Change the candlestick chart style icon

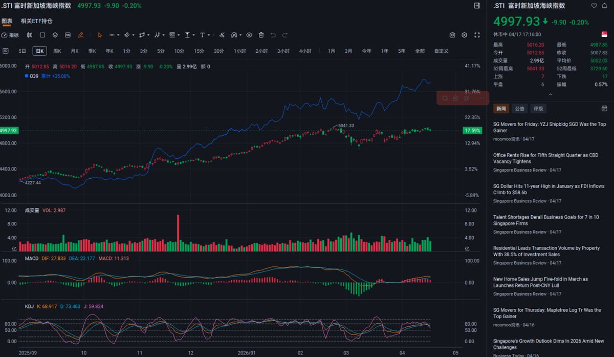coord(30,35)
